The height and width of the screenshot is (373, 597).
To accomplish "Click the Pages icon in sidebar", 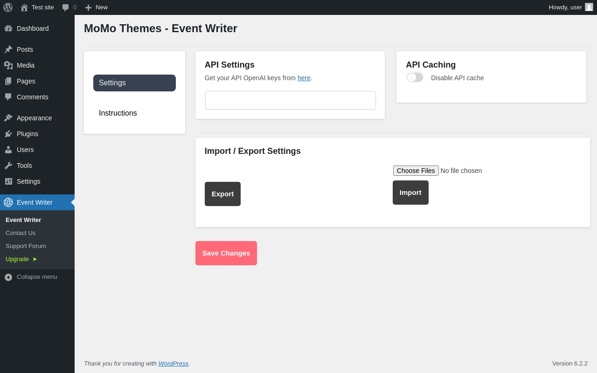I will coord(8,81).
